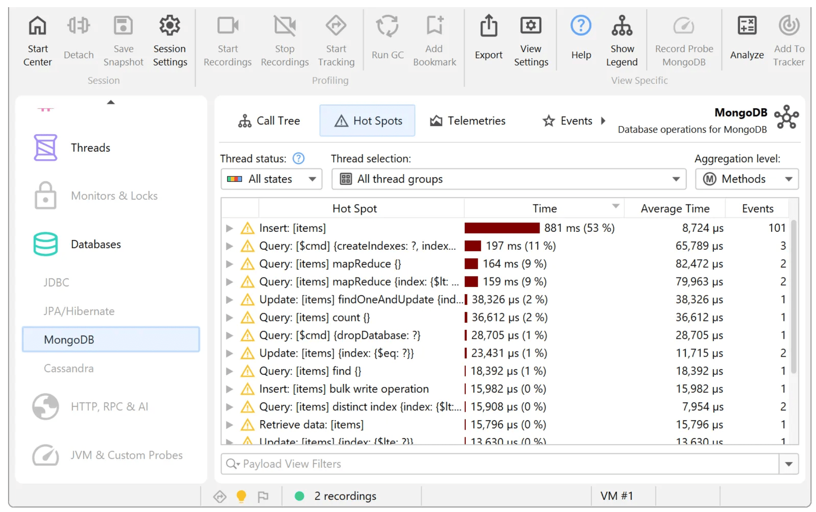Expand the findOneAndUpdate row
The height and width of the screenshot is (512, 816).
coord(229,300)
